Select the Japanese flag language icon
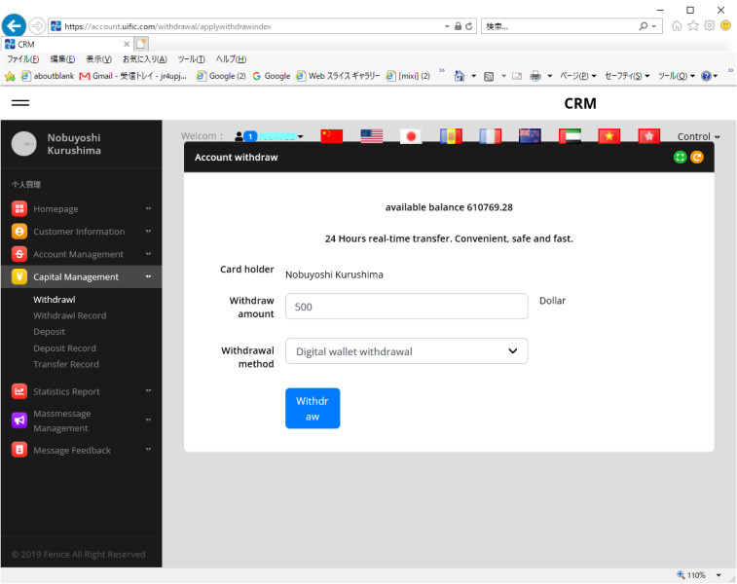737x584 pixels. (x=411, y=136)
